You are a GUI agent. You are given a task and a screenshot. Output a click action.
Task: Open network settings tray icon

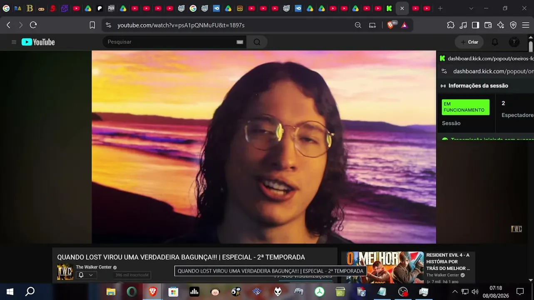(465, 292)
